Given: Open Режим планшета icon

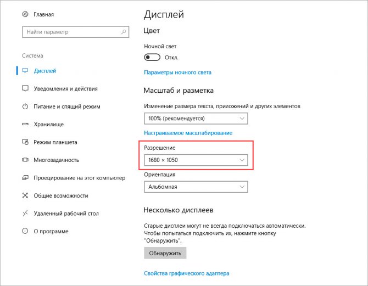Looking at the screenshot, I should click(25, 142).
